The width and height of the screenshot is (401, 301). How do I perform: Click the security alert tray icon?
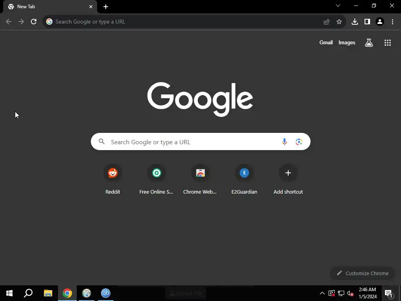coord(332,293)
